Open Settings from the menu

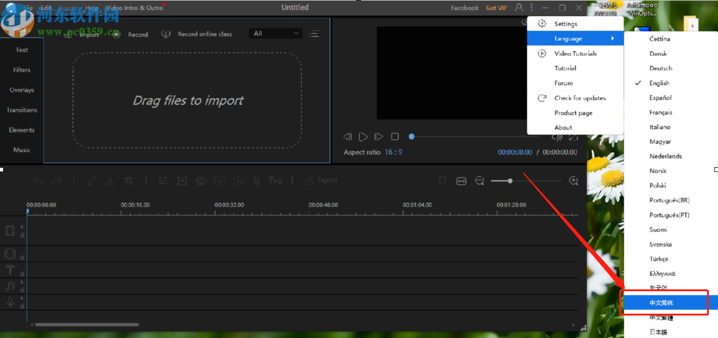tap(575, 24)
